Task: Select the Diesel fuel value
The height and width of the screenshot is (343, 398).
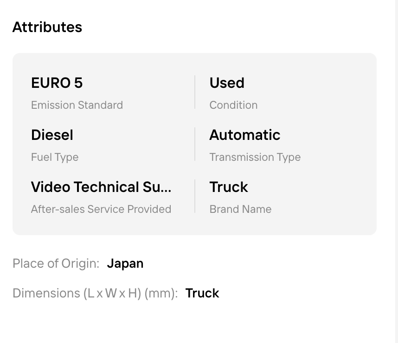Action: tap(52, 135)
